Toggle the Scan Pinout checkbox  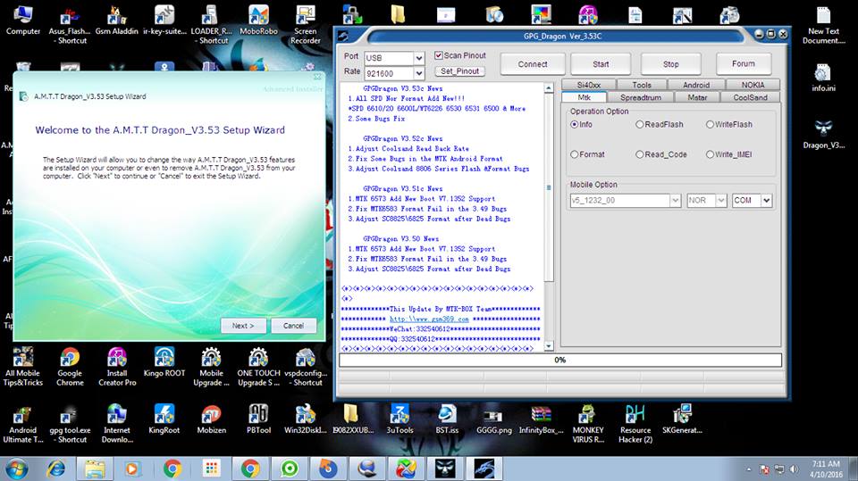pyautogui.click(x=438, y=55)
